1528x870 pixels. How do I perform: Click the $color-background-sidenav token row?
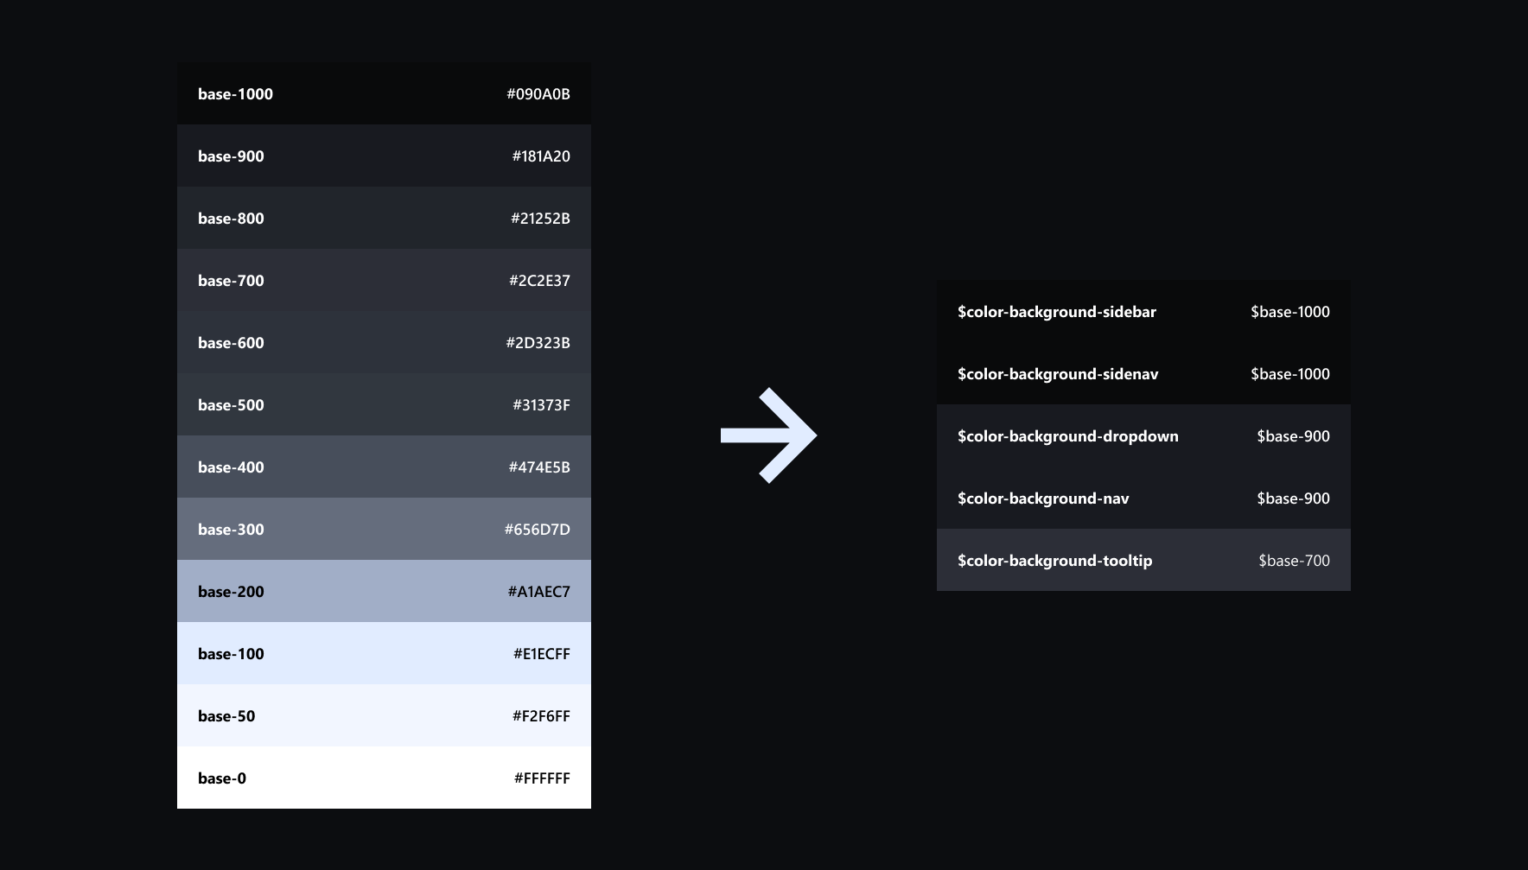click(1143, 374)
